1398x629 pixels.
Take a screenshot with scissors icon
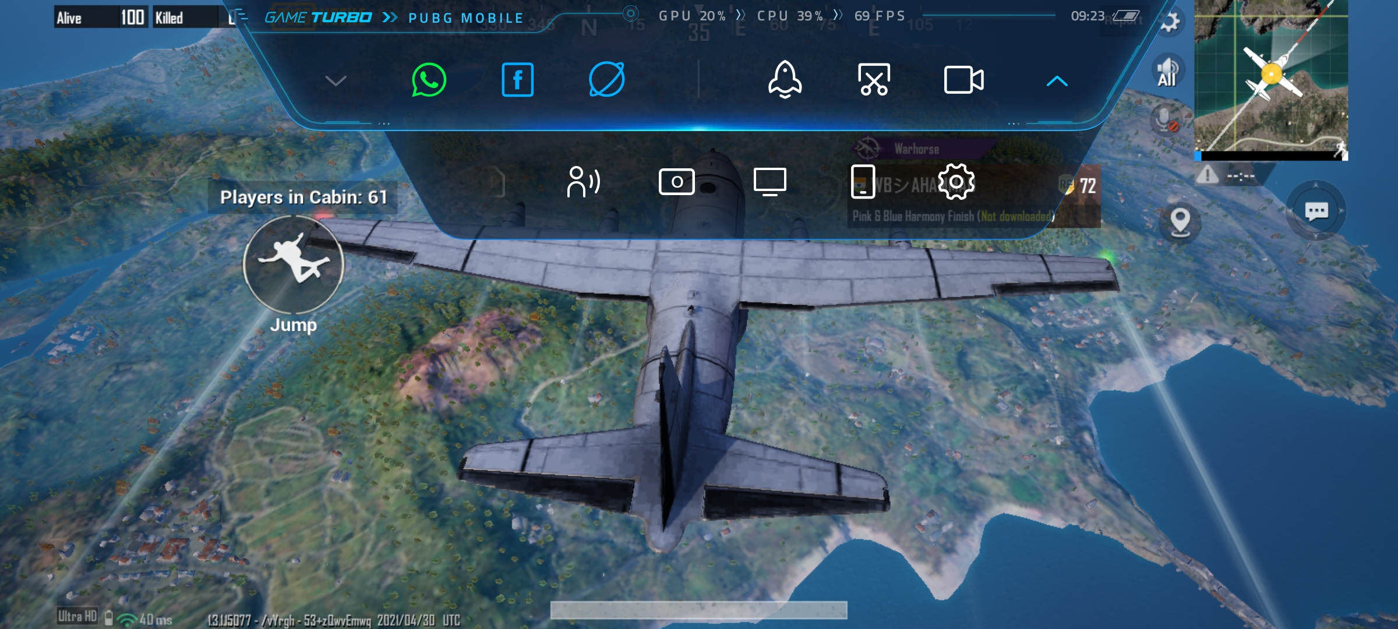pos(874,80)
